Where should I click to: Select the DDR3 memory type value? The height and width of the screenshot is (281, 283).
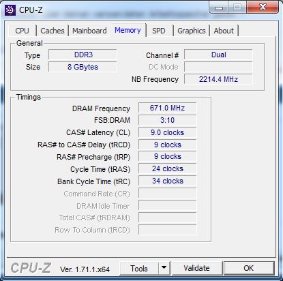[83, 55]
